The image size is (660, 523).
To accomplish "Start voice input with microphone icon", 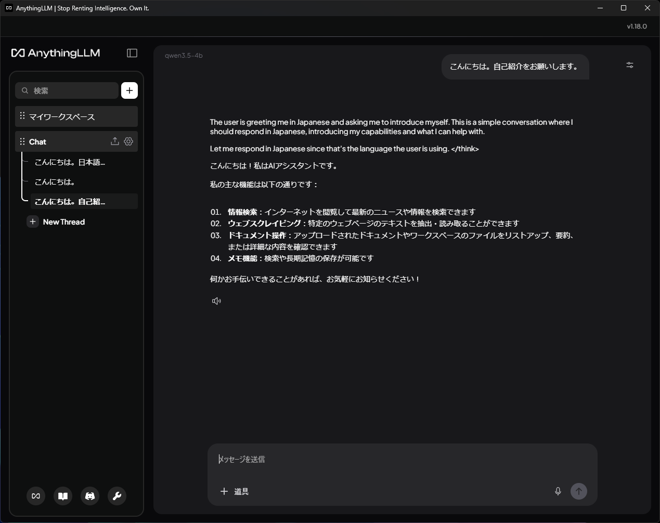I will 558,491.
